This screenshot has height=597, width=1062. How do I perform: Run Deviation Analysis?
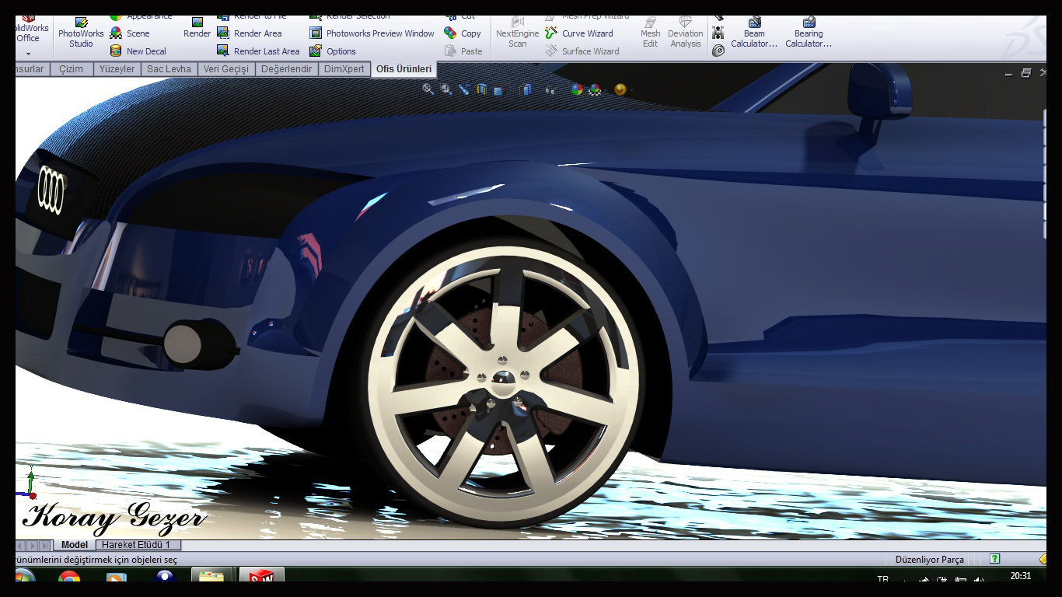coord(685,33)
